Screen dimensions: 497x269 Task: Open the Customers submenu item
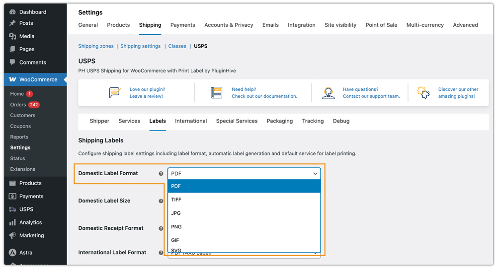coord(22,116)
